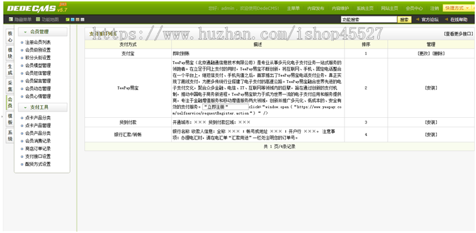Image resolution: width=476 pixels, height=233 pixels.
Task: Click [安装] for 货到付款
Action: coord(431,122)
